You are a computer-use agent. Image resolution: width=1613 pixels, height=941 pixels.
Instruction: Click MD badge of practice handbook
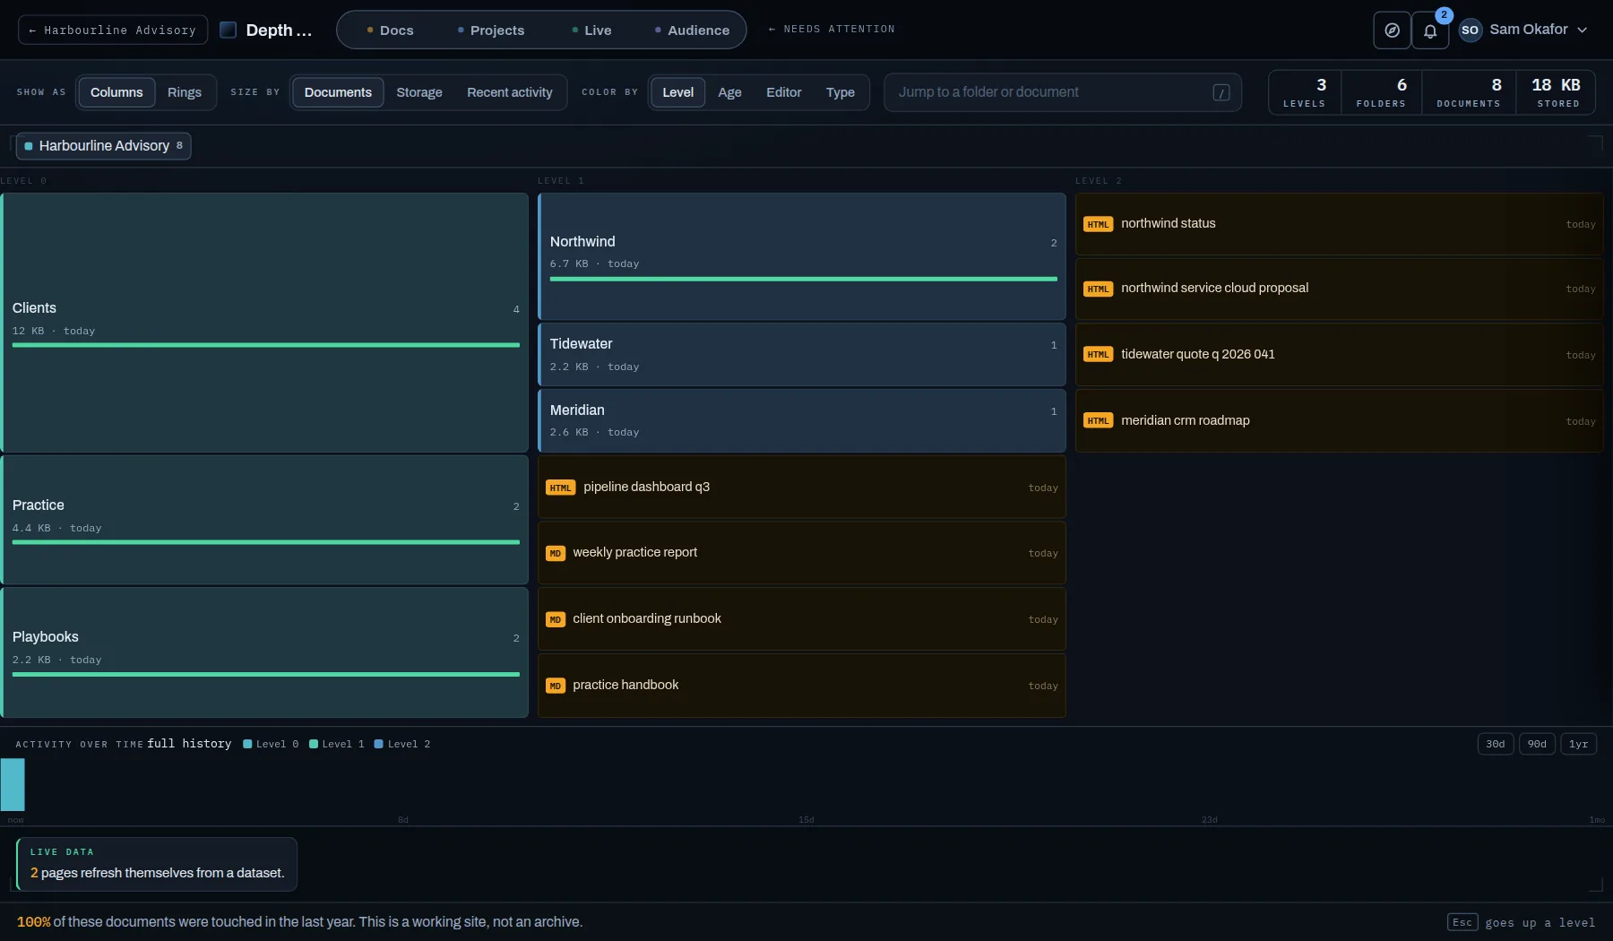pos(556,686)
